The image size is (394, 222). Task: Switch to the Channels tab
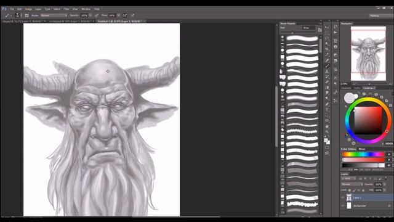pyautogui.click(x=346, y=88)
